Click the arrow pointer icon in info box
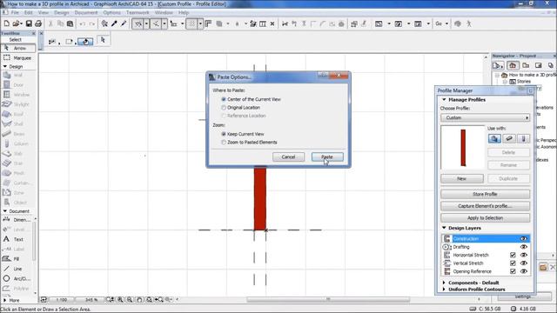 pos(103,40)
